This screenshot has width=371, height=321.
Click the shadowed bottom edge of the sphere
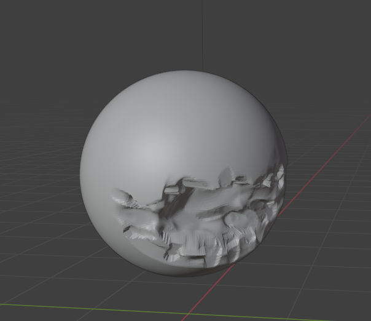pyautogui.click(x=184, y=271)
